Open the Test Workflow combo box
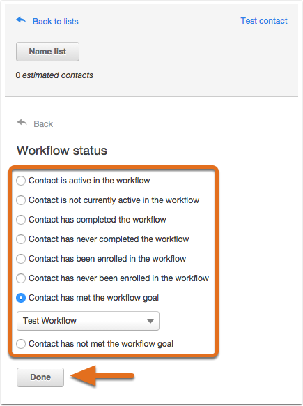The width and height of the screenshot is (303, 406). tap(88, 321)
